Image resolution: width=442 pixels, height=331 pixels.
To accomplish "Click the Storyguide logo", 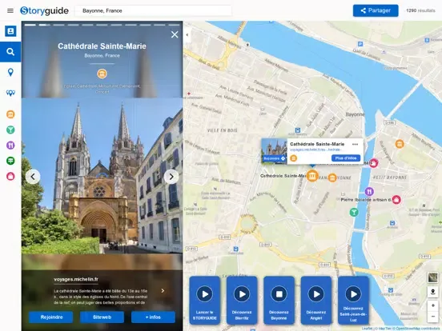I will pos(44,10).
